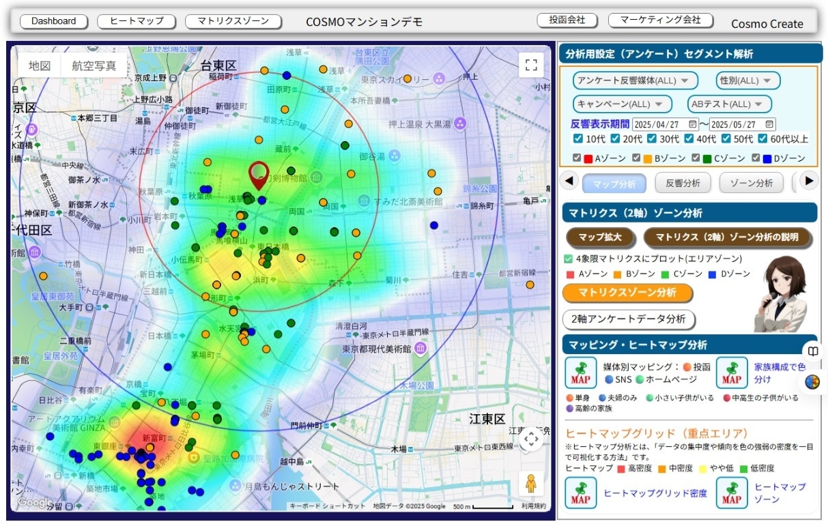The image size is (828, 526).
Task: Toggle the 60代以上 age checkbox
Action: (x=763, y=138)
